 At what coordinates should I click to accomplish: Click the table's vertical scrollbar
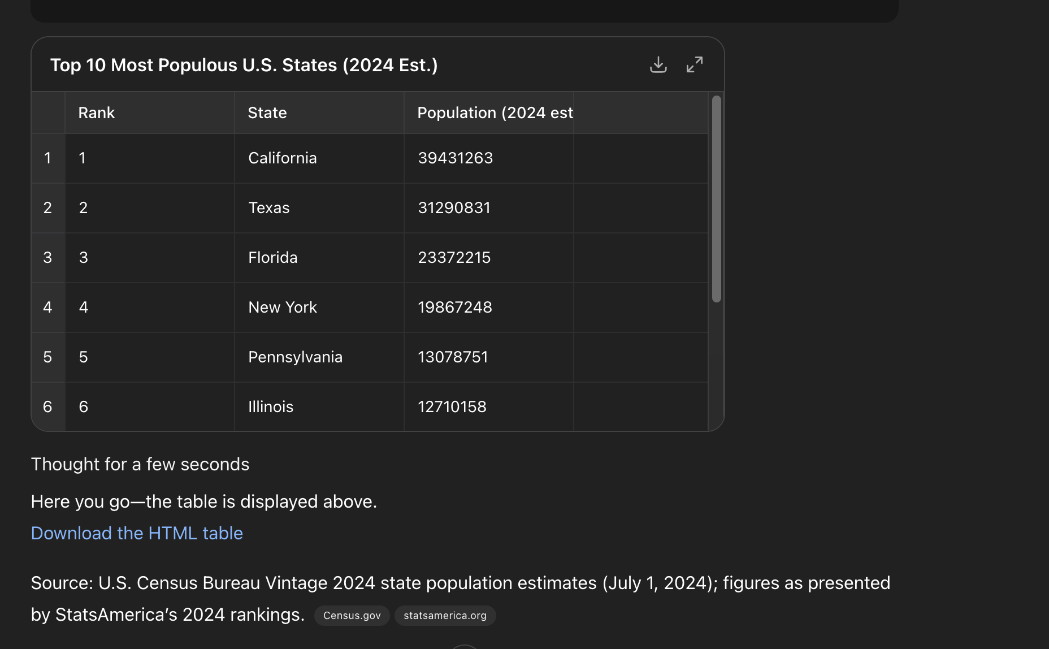(x=716, y=199)
